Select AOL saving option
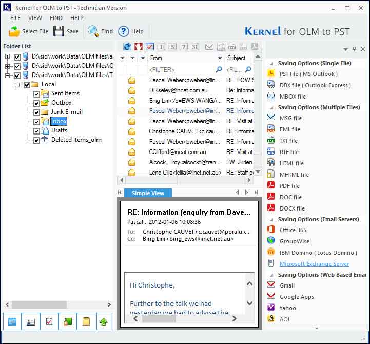 285,319
